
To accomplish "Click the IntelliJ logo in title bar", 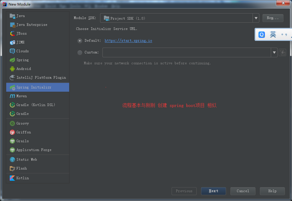I will click(x=5, y=4).
